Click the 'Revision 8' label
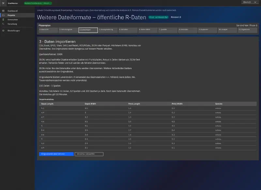Viewport: 261px width, 190px height. (176, 17)
